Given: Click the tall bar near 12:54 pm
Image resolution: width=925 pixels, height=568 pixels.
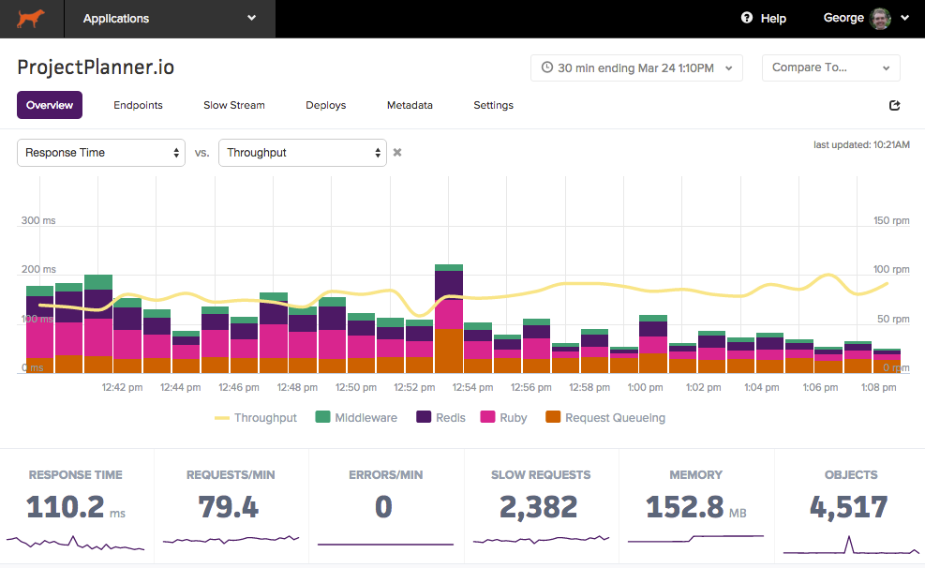Looking at the screenshot, I should pos(449,319).
